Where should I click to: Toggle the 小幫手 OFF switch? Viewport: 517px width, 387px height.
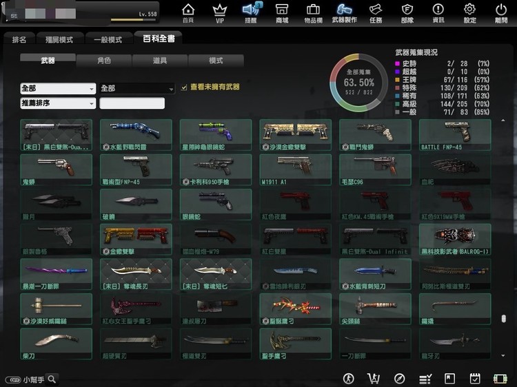click(x=13, y=379)
